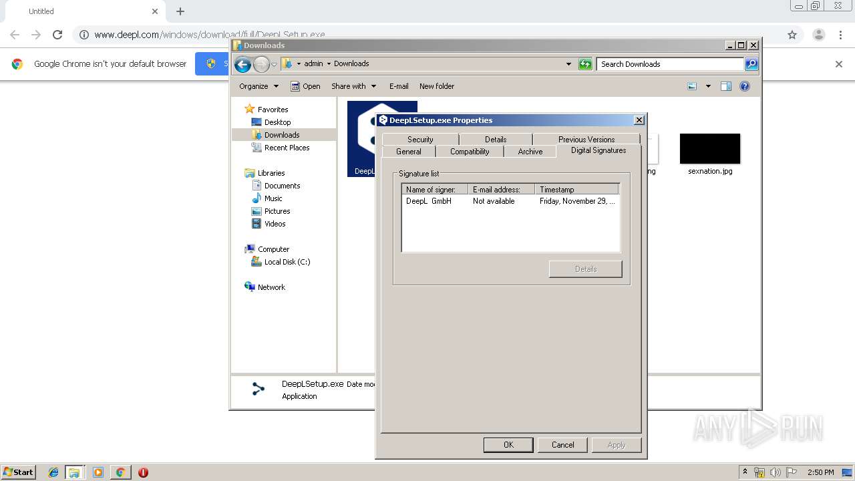The image size is (855, 481).
Task: Select Favorites in the navigation pane
Action: click(x=273, y=110)
